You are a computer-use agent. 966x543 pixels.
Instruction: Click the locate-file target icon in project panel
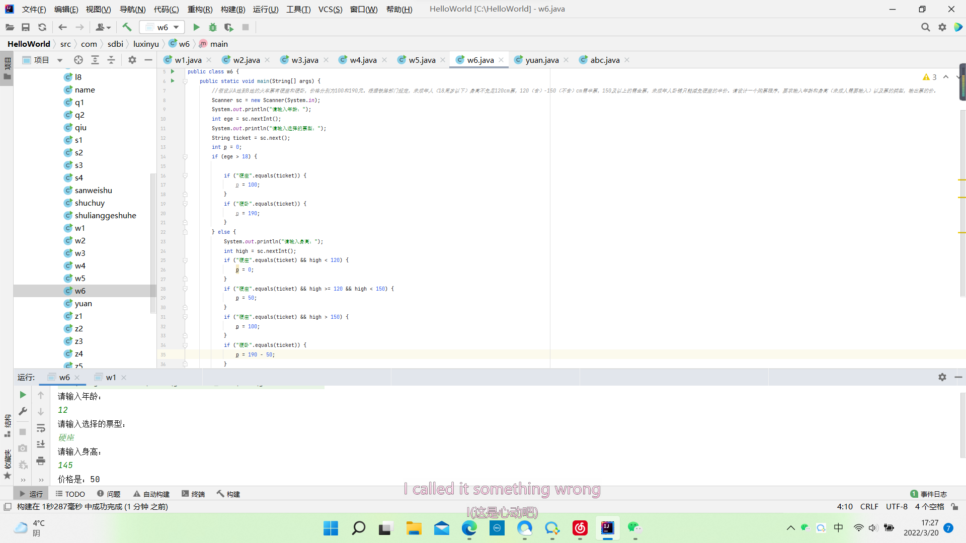pos(78,60)
